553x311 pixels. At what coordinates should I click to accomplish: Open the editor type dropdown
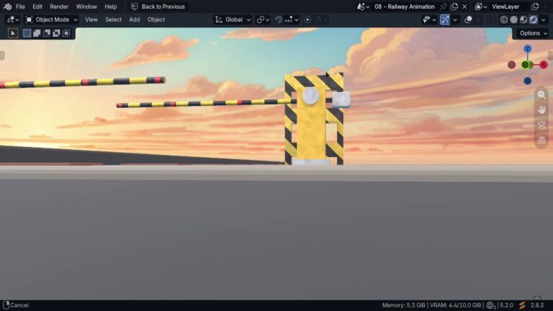click(13, 19)
